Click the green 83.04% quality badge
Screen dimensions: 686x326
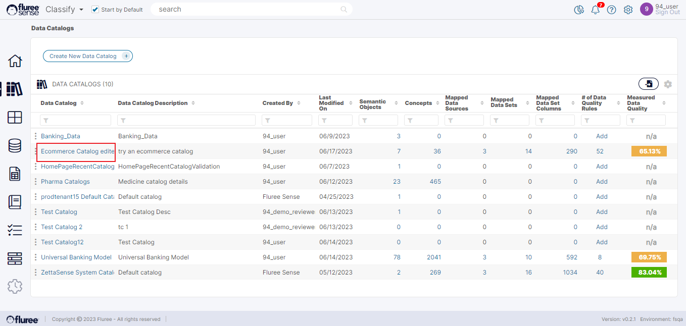649,273
